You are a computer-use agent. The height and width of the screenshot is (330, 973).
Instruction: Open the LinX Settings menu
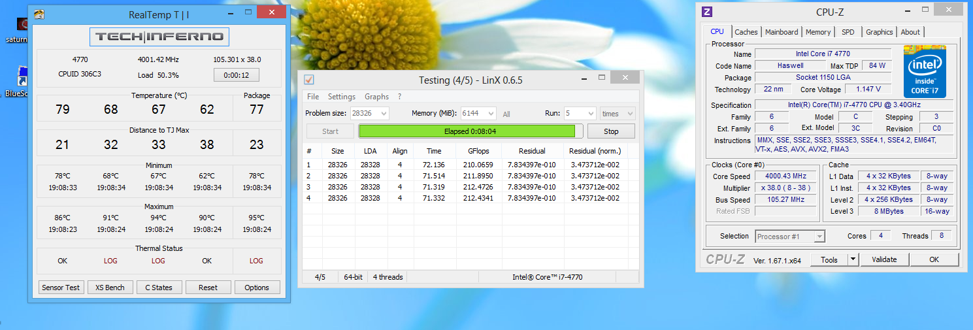pyautogui.click(x=342, y=97)
